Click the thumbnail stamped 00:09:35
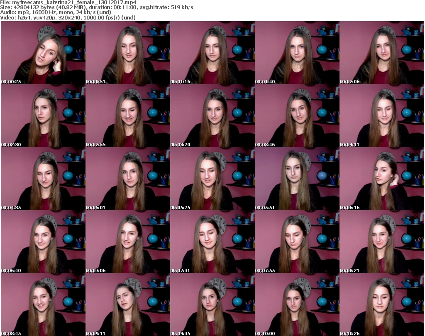 (x=212, y=305)
